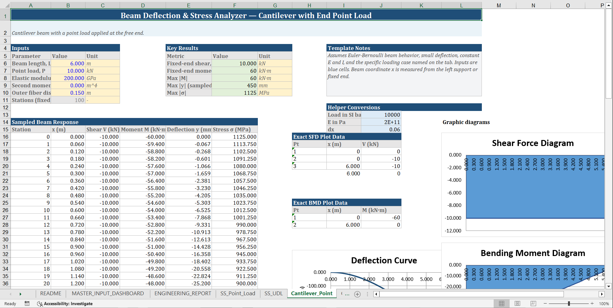Open the README sheet tab
The width and height of the screenshot is (613, 308).
(x=50, y=293)
